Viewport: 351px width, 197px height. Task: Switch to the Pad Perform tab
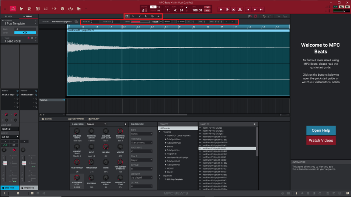[77, 119]
